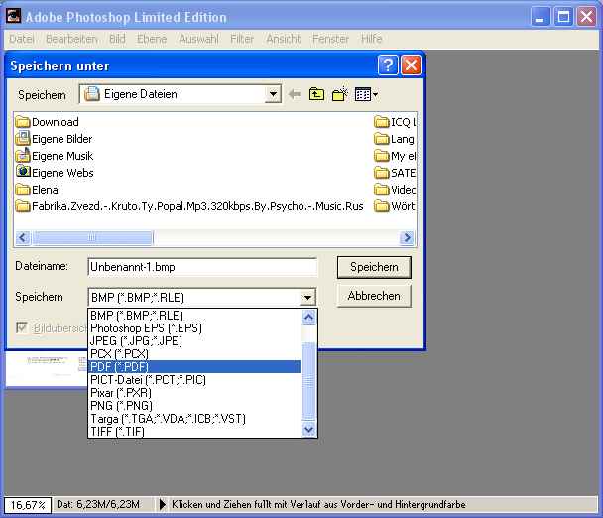Select the Eigene Webs folder
The height and width of the screenshot is (518, 603).
click(55, 173)
